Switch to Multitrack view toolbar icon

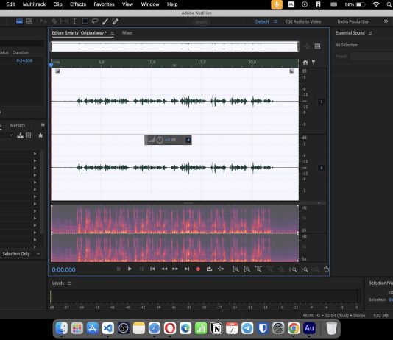tap(29, 21)
